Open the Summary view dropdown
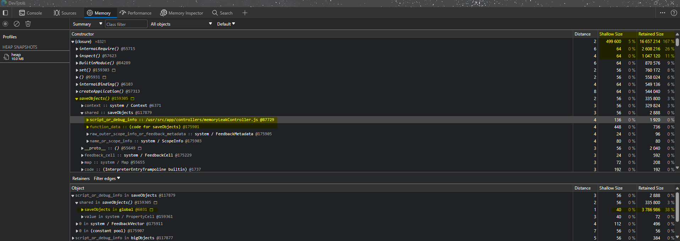This screenshot has width=680, height=241. tap(87, 24)
